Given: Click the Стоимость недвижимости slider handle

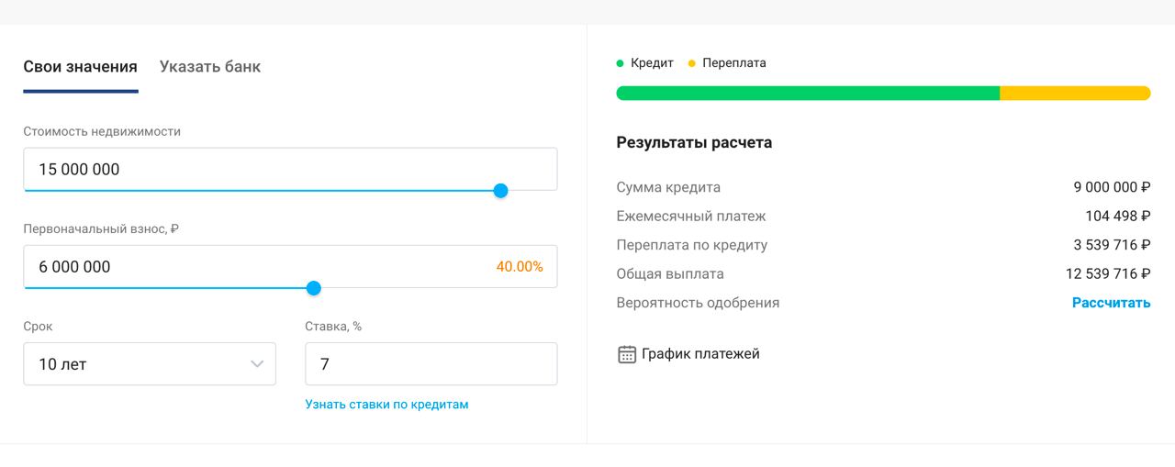Looking at the screenshot, I should [x=500, y=191].
